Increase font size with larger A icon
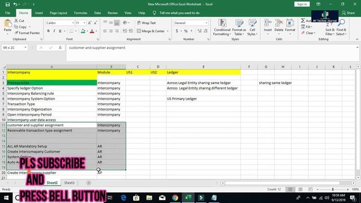Screen dimensions: 361x203 [x=90, y=23]
